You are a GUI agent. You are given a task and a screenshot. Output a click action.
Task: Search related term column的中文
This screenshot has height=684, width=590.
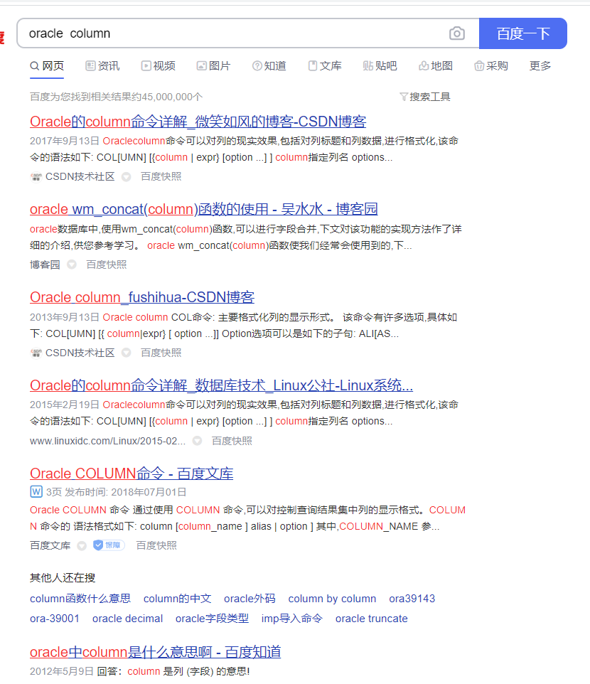pyautogui.click(x=178, y=599)
